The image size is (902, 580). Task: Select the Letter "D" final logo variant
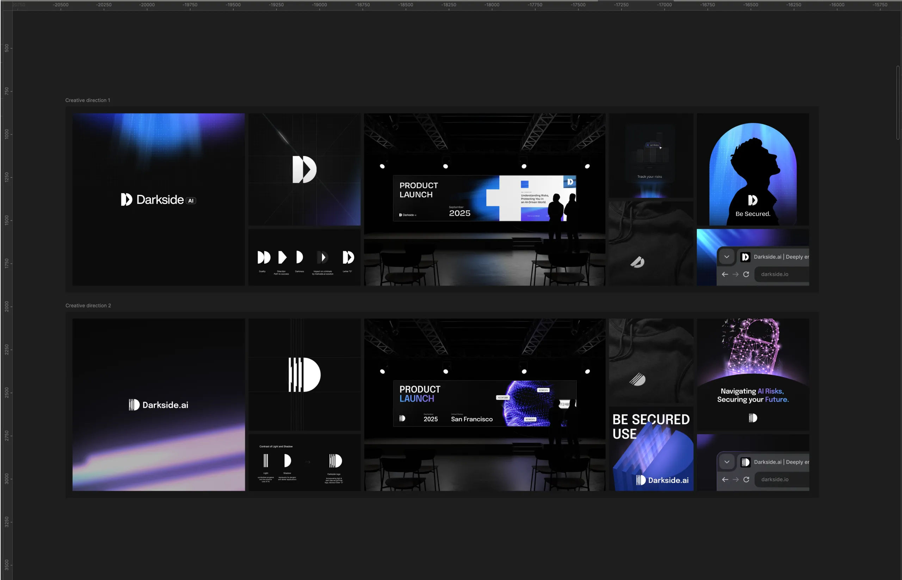tap(348, 257)
